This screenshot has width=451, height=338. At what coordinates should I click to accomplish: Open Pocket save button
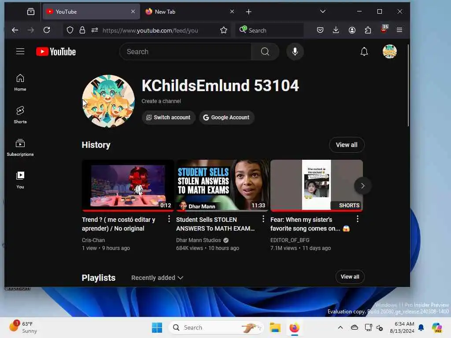[x=320, y=30]
